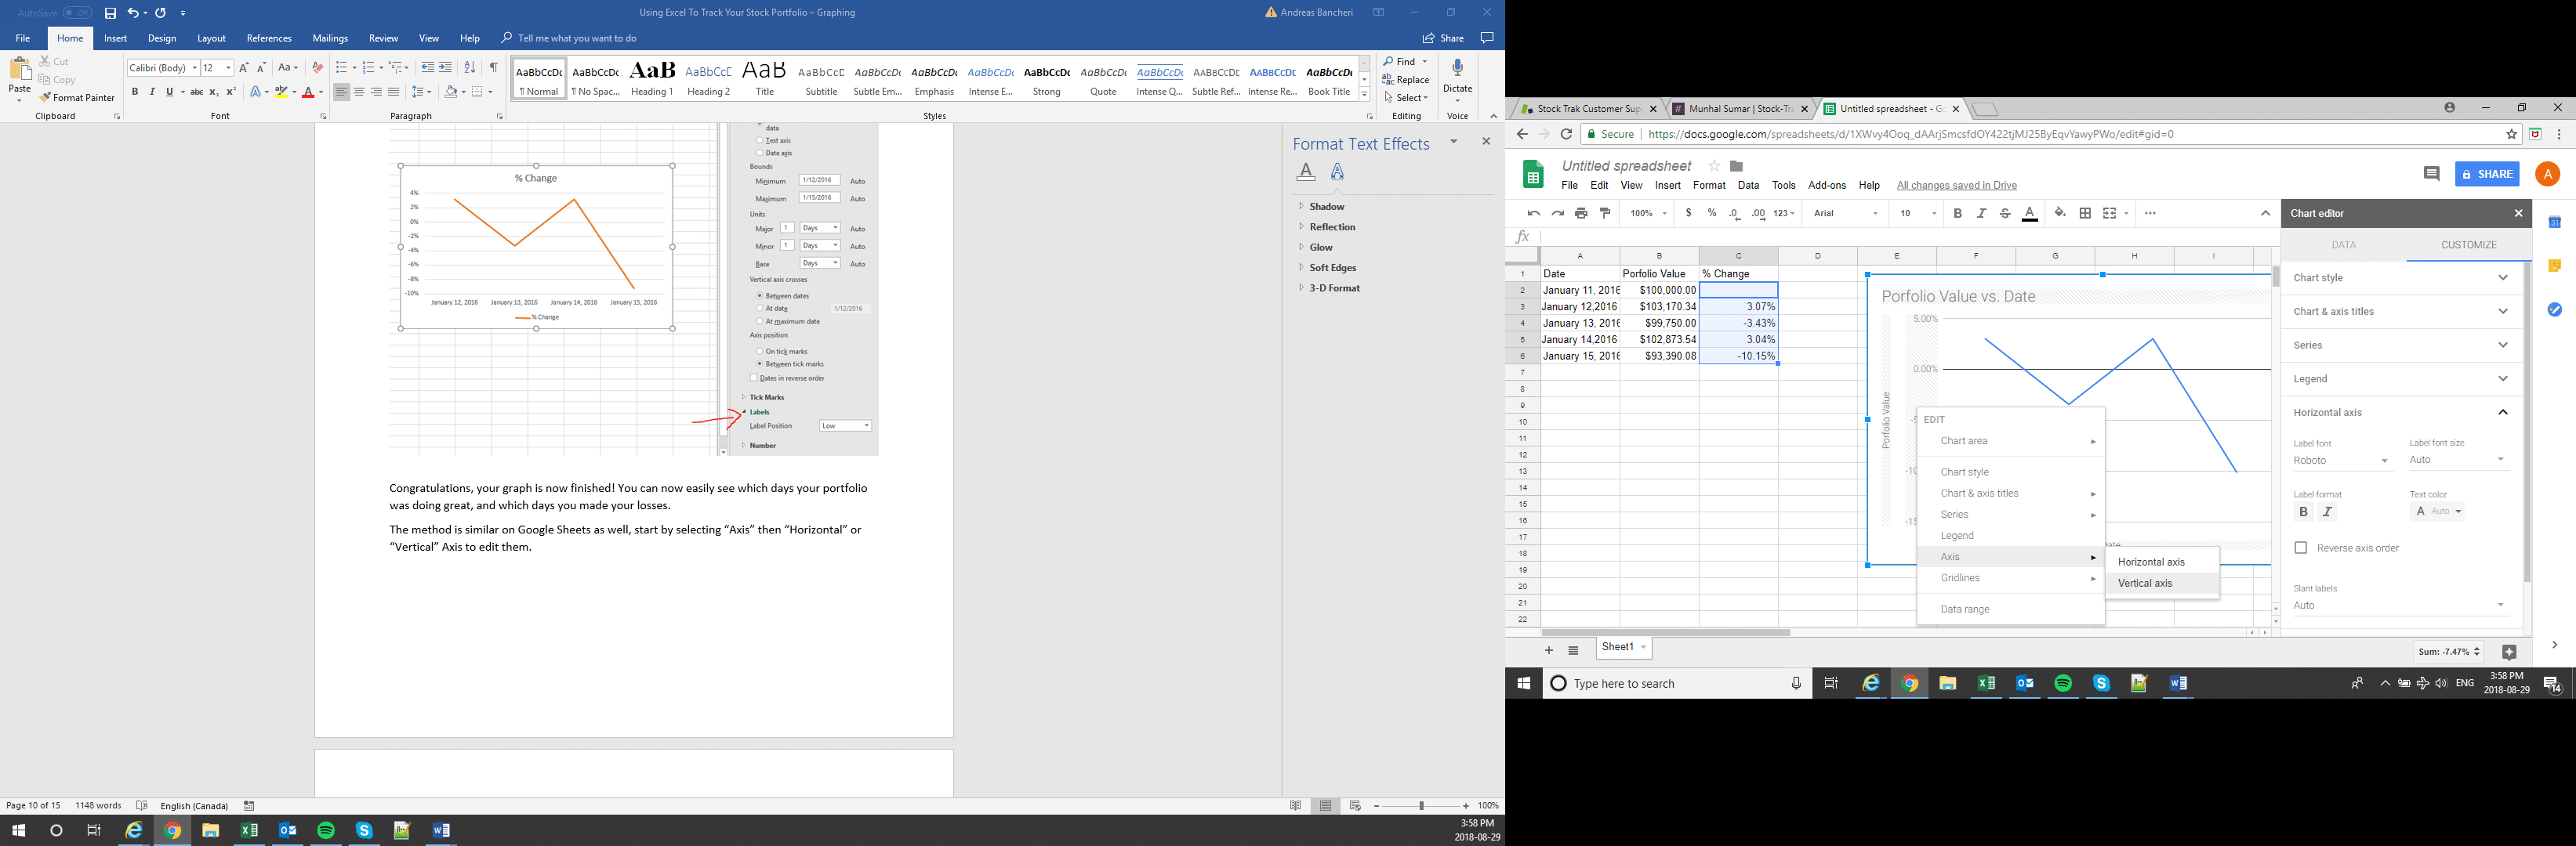Click the superscript button in Word
The width and height of the screenshot is (2576, 846).
[x=231, y=92]
